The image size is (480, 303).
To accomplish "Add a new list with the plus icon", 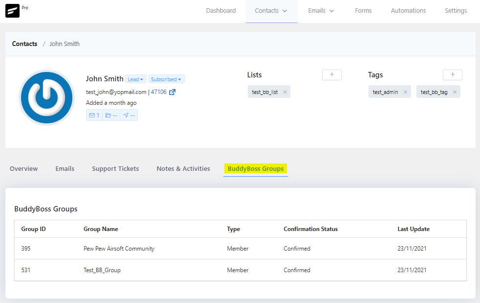I will [x=331, y=74].
